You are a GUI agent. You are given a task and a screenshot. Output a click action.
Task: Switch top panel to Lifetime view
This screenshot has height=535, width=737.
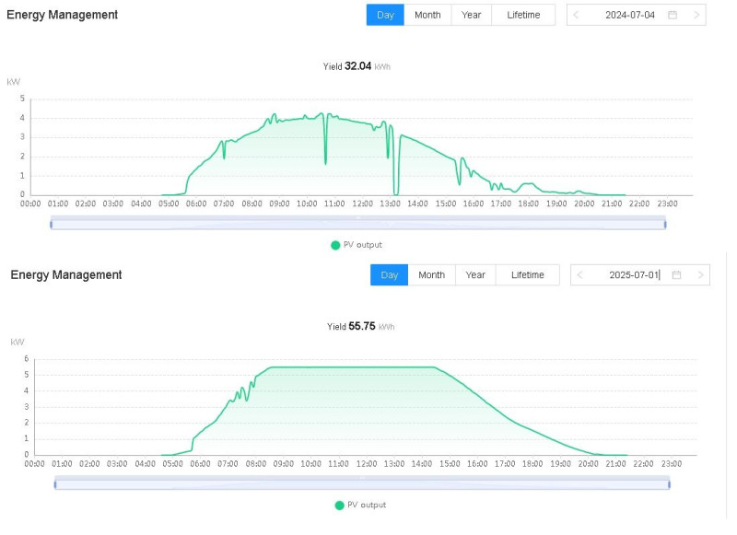[523, 15]
